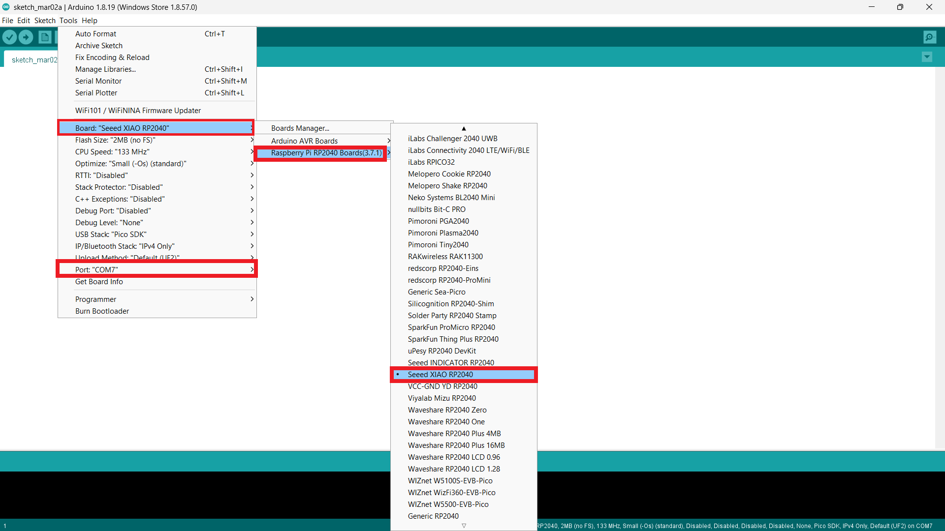Open the Sketch menu
The height and width of the screenshot is (531, 945).
[x=45, y=21]
